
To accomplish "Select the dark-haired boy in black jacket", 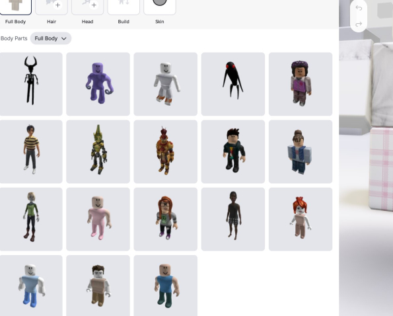I will click(233, 151).
